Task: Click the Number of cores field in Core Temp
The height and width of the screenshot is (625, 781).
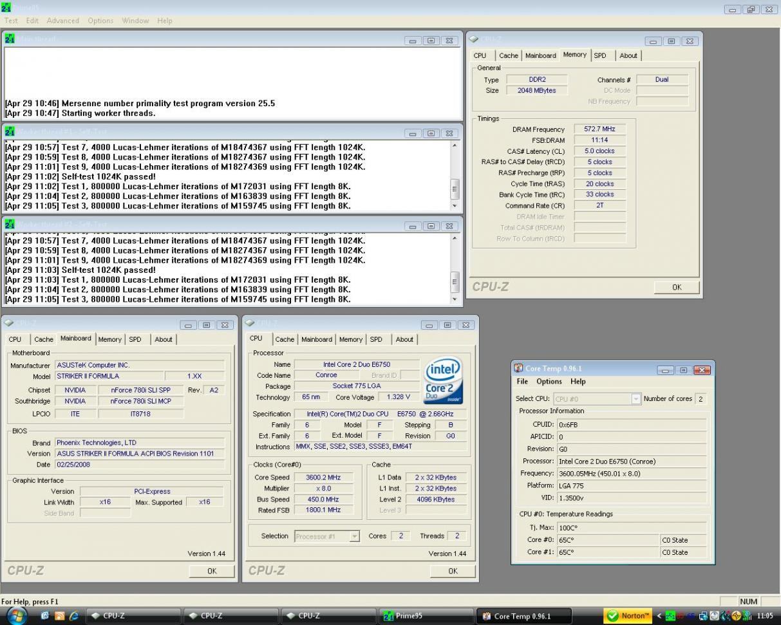Action: (700, 399)
